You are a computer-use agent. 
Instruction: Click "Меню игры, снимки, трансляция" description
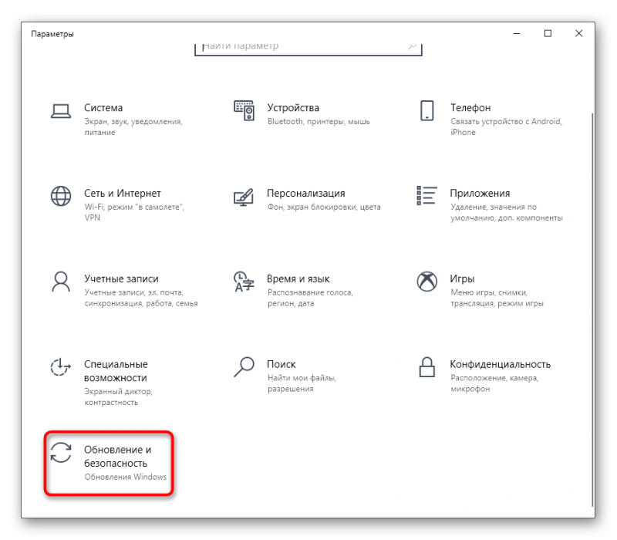[x=497, y=298]
